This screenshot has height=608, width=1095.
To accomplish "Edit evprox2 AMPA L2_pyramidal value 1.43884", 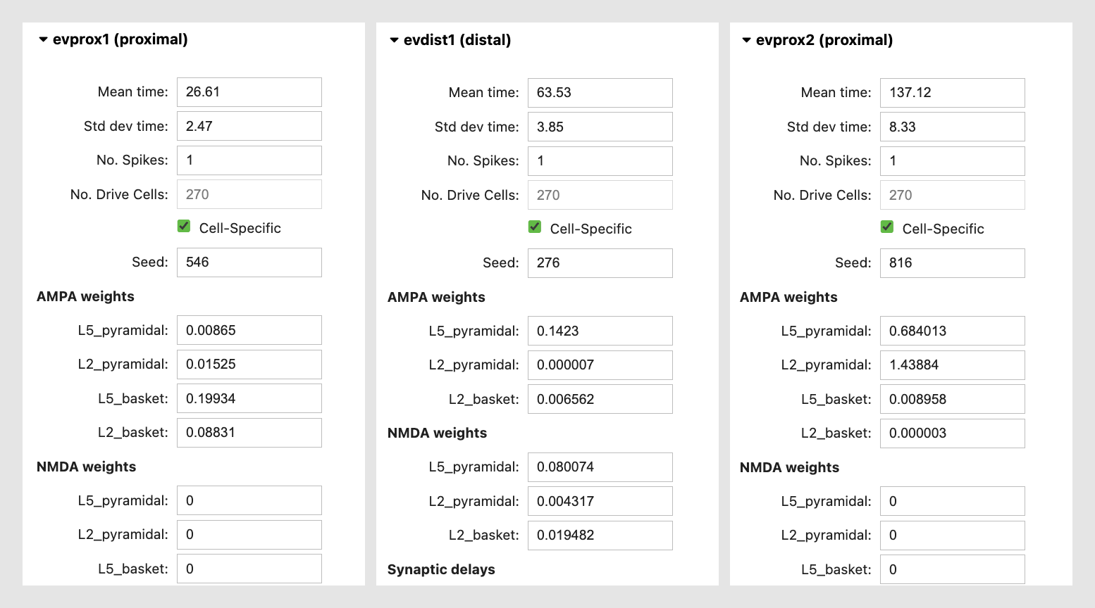I will [x=952, y=365].
